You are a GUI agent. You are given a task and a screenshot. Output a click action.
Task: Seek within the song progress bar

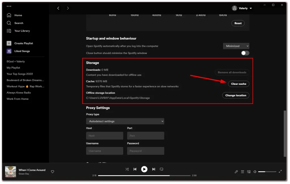[x=144, y=176]
